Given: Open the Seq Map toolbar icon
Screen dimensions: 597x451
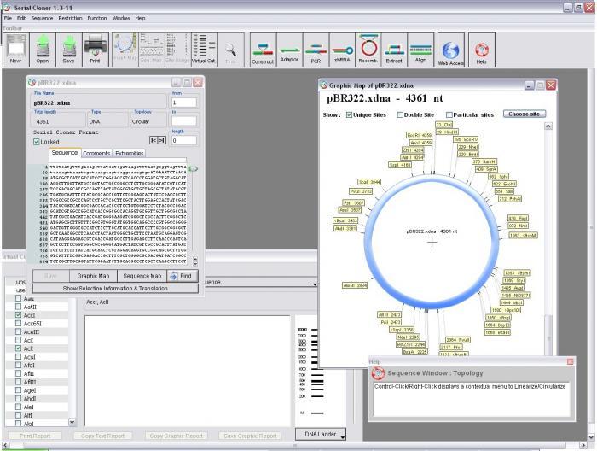Looking at the screenshot, I should 151,50.
